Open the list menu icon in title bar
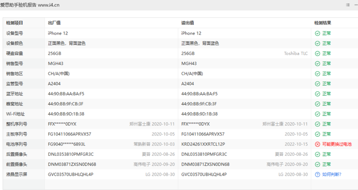358x190 pixels. coord(348,5)
